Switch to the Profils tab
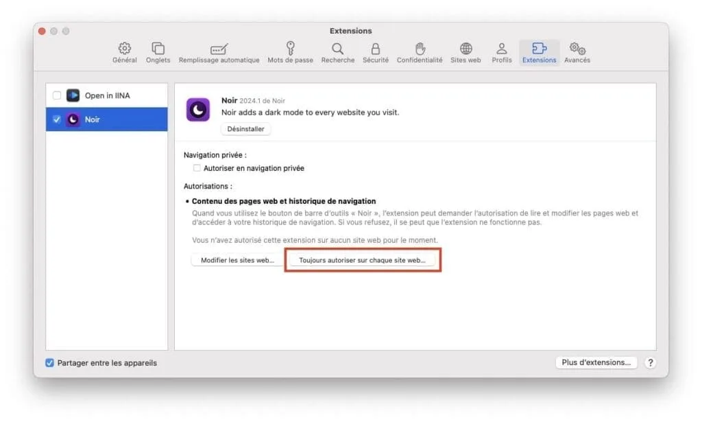Screen dimensions: 702x422 click(x=502, y=52)
